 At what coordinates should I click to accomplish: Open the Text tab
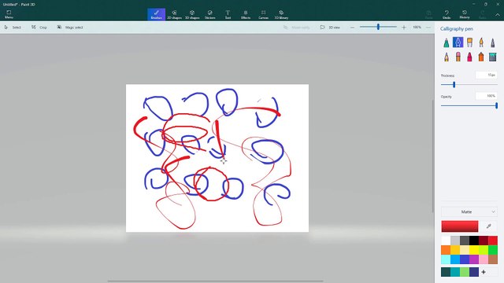click(x=228, y=14)
